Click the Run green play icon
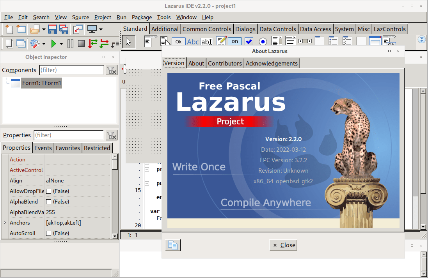 pyautogui.click(x=54, y=43)
